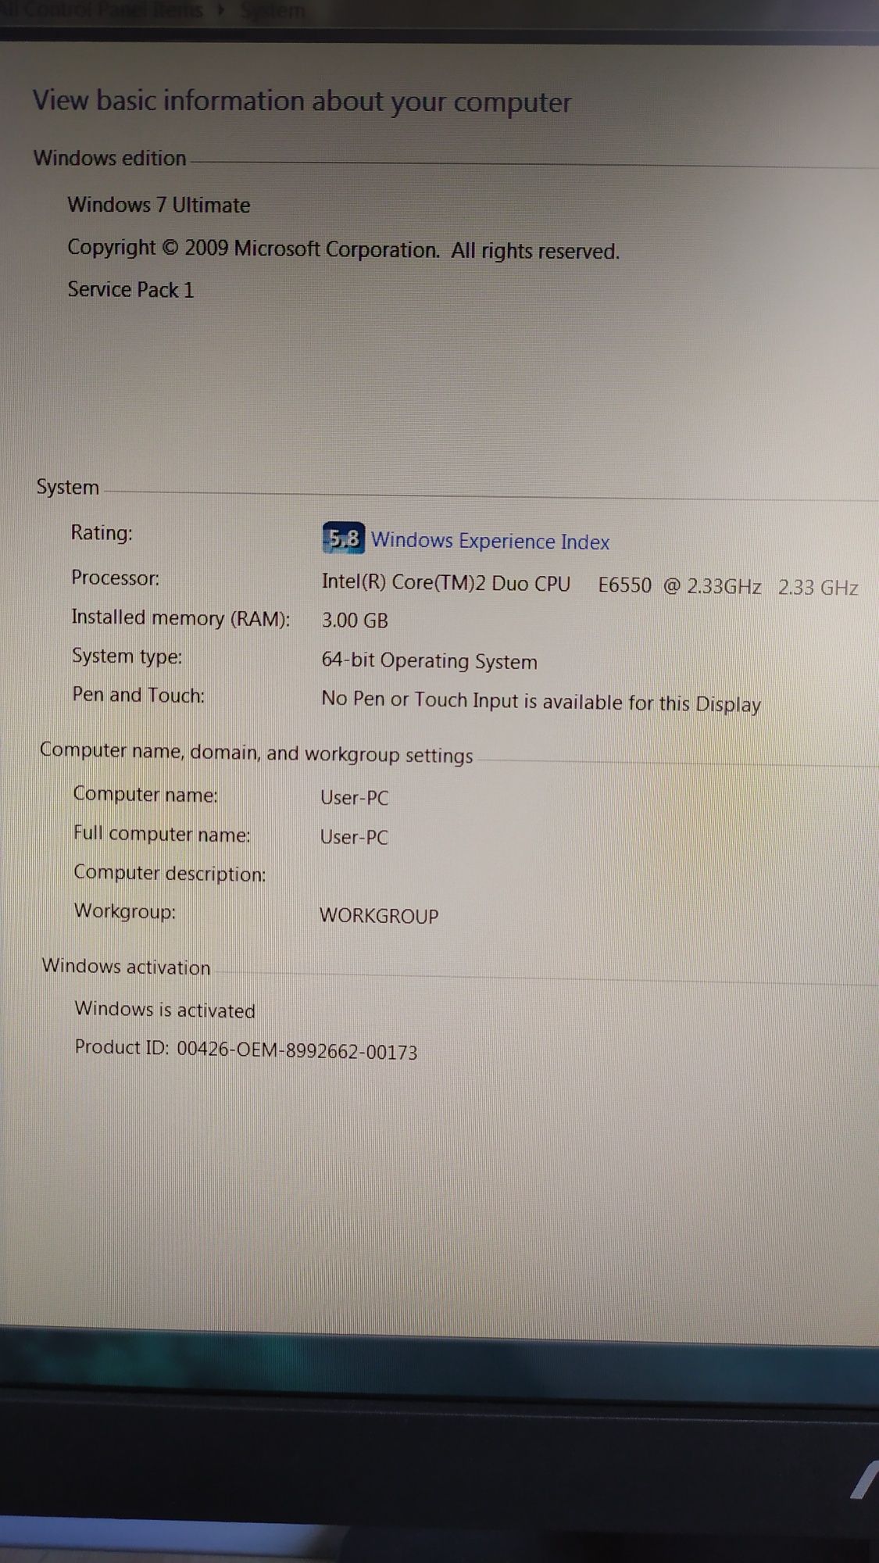Select the 'Windows 7 Ultimate' text
The width and height of the screenshot is (879, 1563).
click(159, 205)
